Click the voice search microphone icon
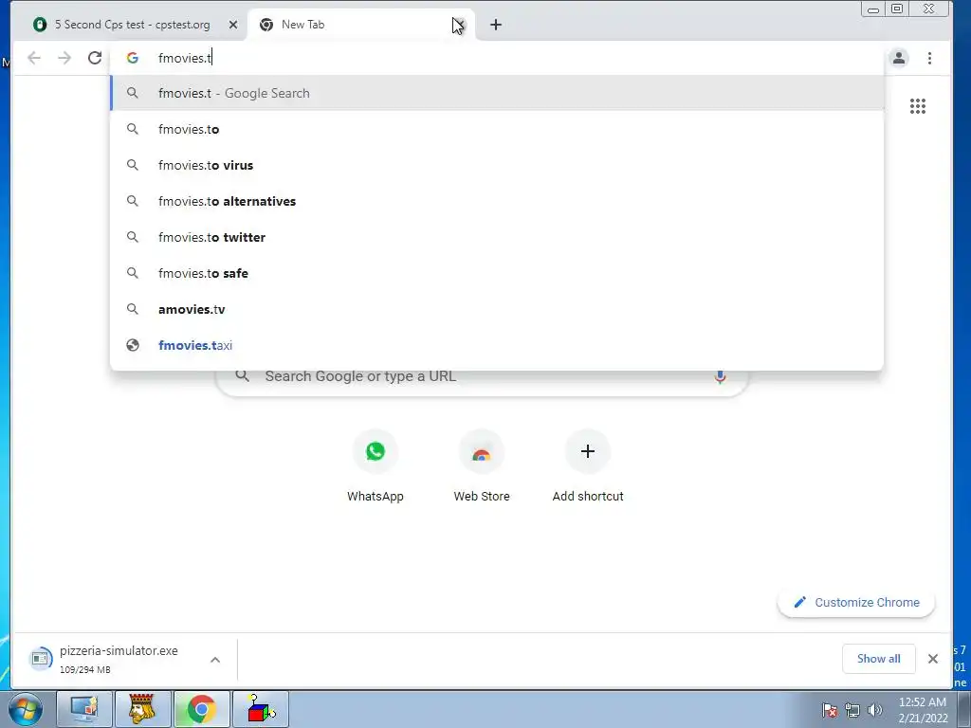 click(720, 376)
